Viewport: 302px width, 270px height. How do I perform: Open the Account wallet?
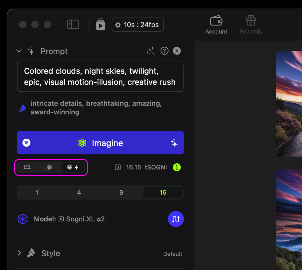[x=216, y=25]
